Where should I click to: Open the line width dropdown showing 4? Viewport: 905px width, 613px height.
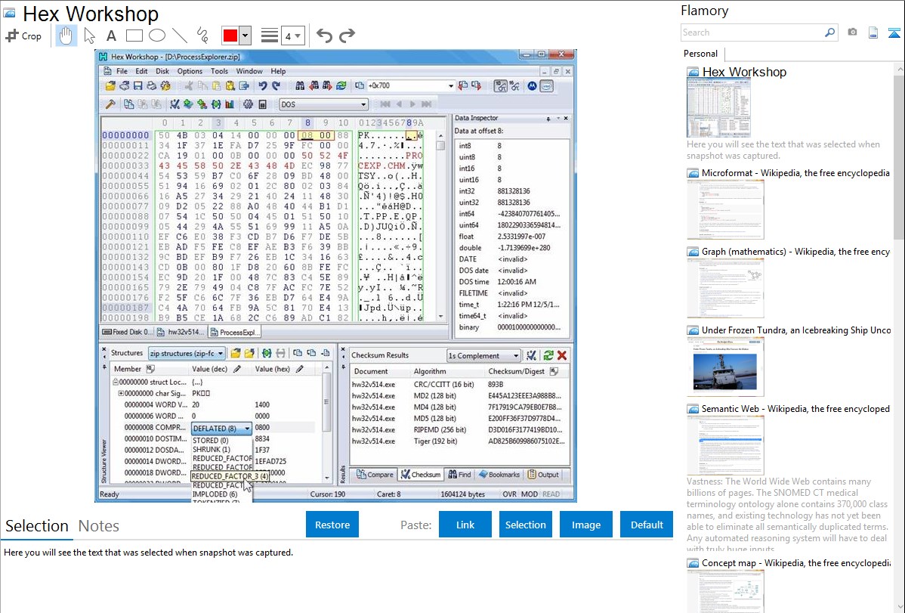pos(293,36)
